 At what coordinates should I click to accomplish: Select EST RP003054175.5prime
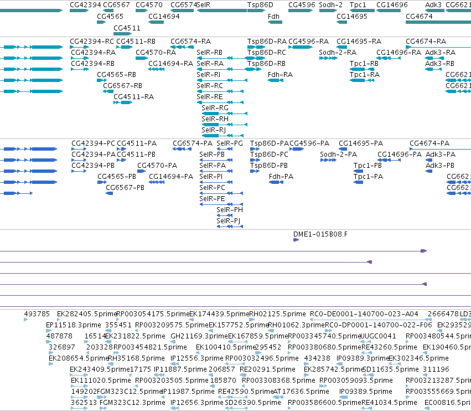coord(153,314)
